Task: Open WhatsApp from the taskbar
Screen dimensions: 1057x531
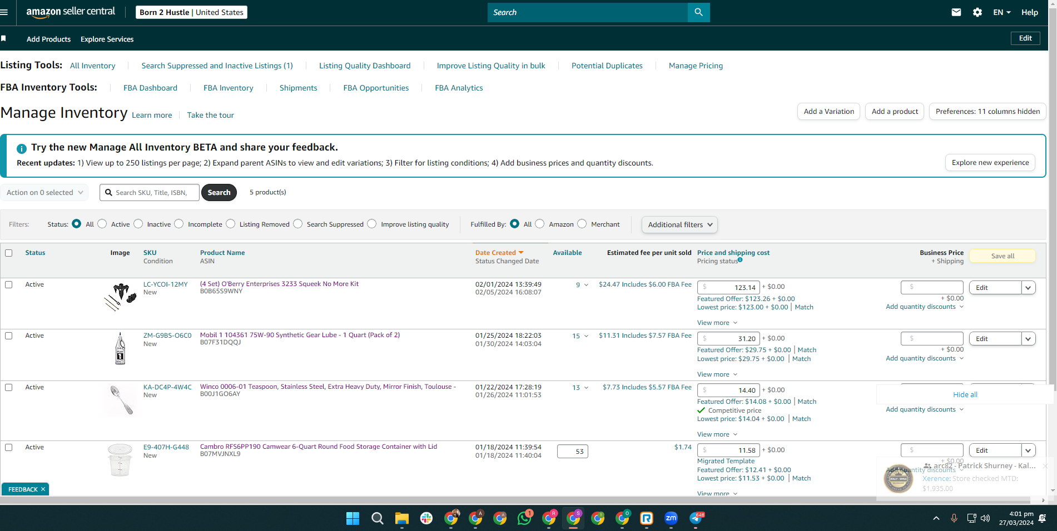Action: tap(524, 518)
